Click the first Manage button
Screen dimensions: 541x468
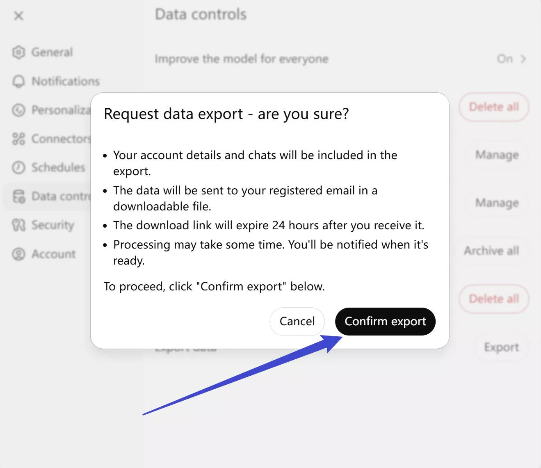coord(496,155)
